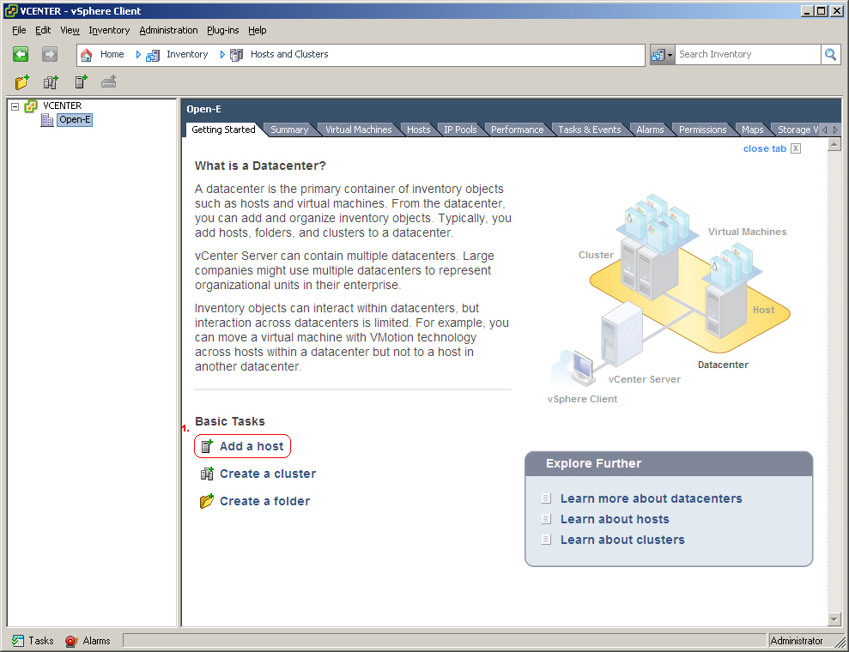Viewport: 849px width, 652px height.
Task: Click the icon beside Add a host
Action: point(207,446)
